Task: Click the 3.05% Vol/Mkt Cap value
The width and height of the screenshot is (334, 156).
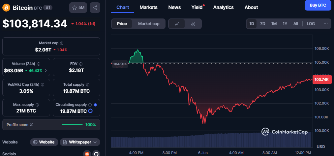Action: (x=26, y=91)
